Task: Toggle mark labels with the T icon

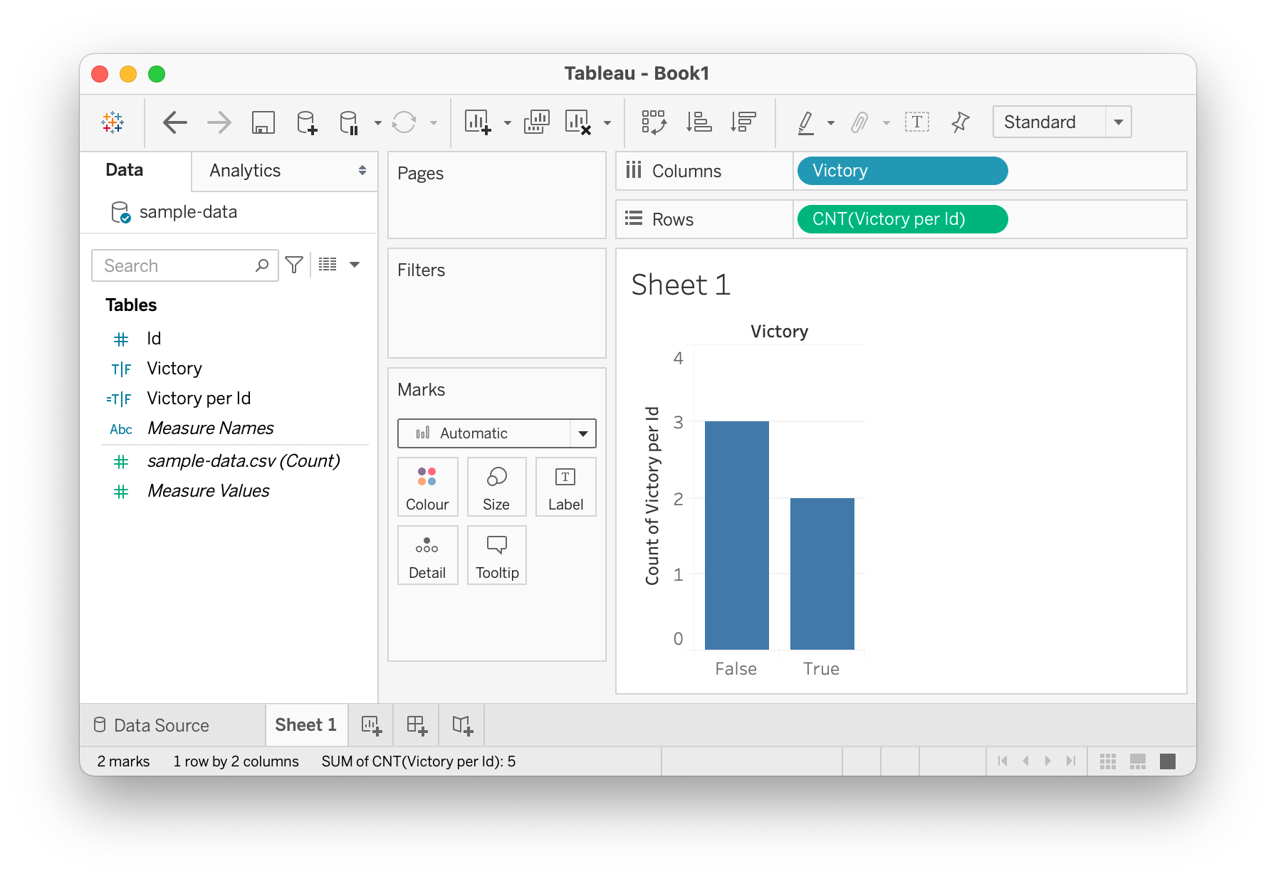Action: pos(917,122)
